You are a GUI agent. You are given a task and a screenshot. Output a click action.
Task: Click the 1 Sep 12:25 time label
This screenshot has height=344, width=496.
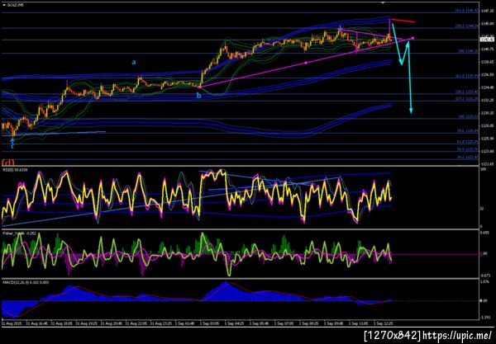(384, 323)
